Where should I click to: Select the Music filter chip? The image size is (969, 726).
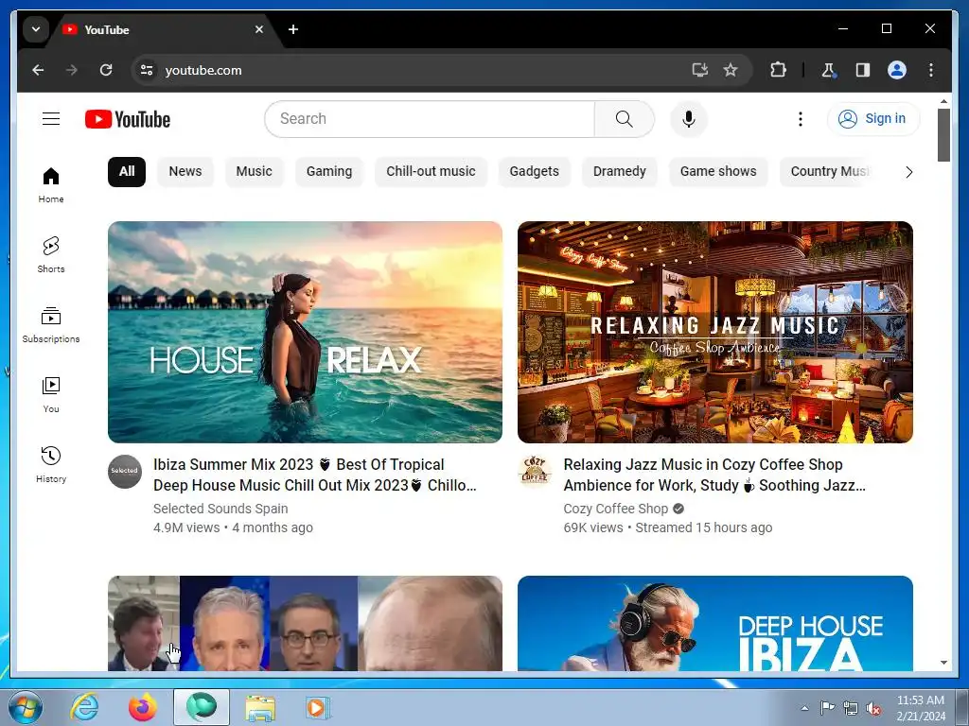(254, 172)
